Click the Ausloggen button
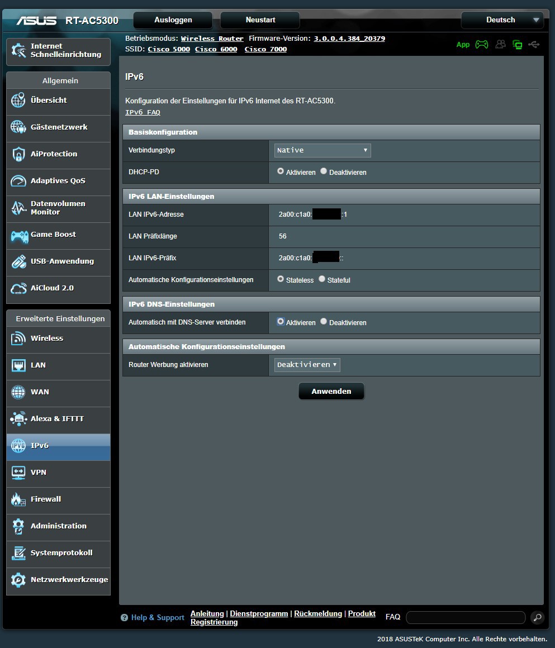The height and width of the screenshot is (648, 555). point(173,20)
